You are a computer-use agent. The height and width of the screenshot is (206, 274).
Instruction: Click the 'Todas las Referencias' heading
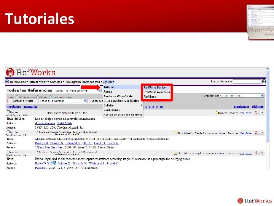click(29, 90)
